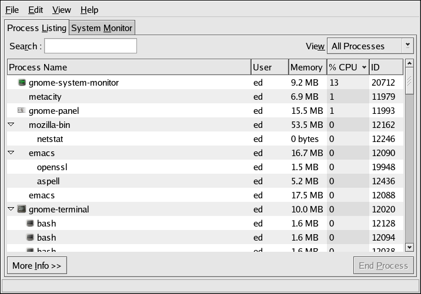This screenshot has height=294, width=421.
Task: Sort by the Memory column header
Action: [306, 67]
